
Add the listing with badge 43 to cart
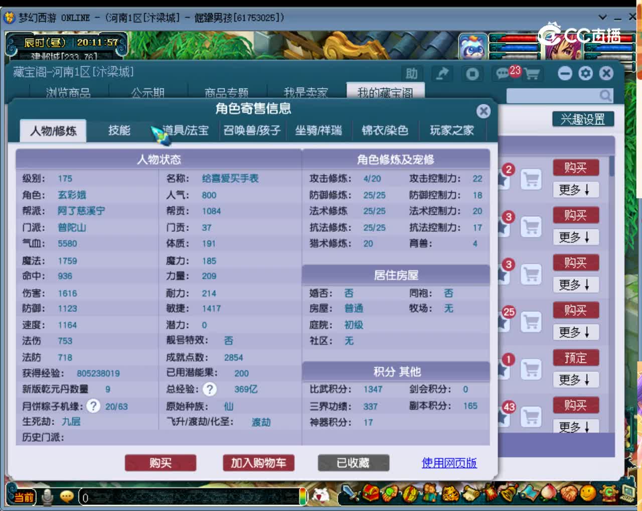tap(531, 417)
